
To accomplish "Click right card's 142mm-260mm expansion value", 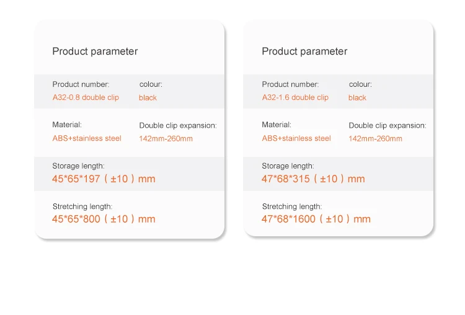I will [375, 138].
